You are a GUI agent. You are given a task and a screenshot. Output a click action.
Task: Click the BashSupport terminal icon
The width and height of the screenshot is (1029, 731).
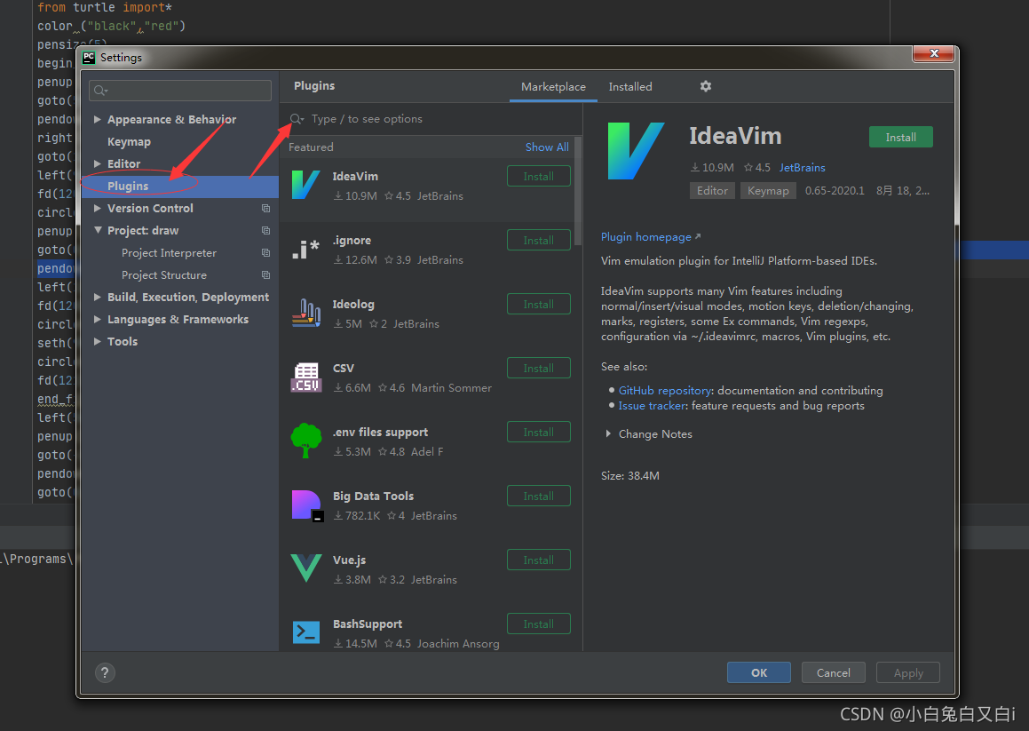[x=305, y=632]
